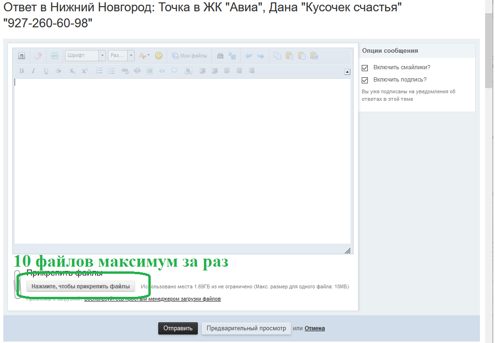Click the Bold formatting icon
The width and height of the screenshot is (495, 343).
(x=22, y=71)
